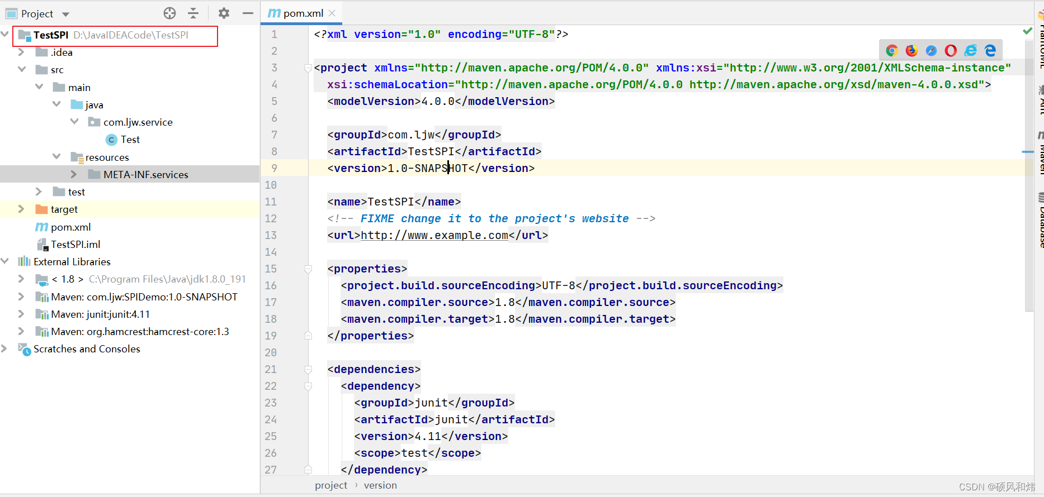
Task: Expand the .idea folder
Action: [x=21, y=52]
